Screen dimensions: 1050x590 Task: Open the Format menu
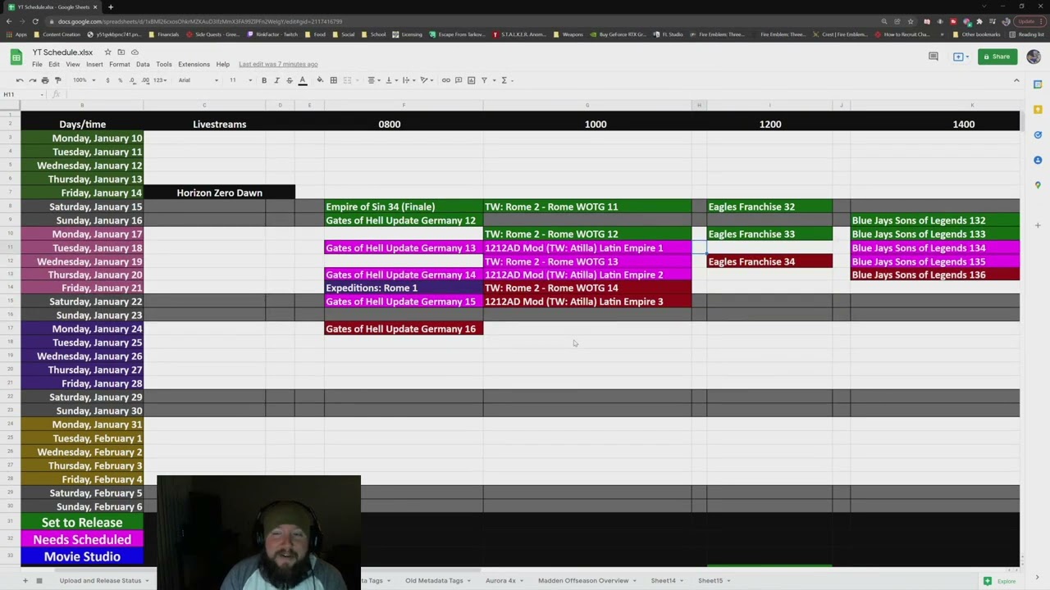coord(119,64)
